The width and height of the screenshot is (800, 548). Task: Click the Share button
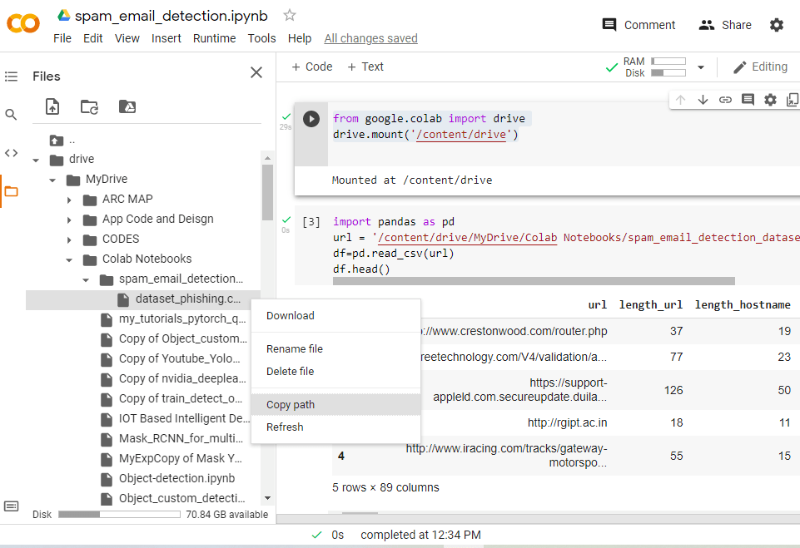[725, 25]
